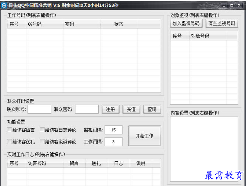This screenshot has height=186, width=246.
Task: Click 序号 column header in 实时工作日志 list
Action: tap(17, 163)
